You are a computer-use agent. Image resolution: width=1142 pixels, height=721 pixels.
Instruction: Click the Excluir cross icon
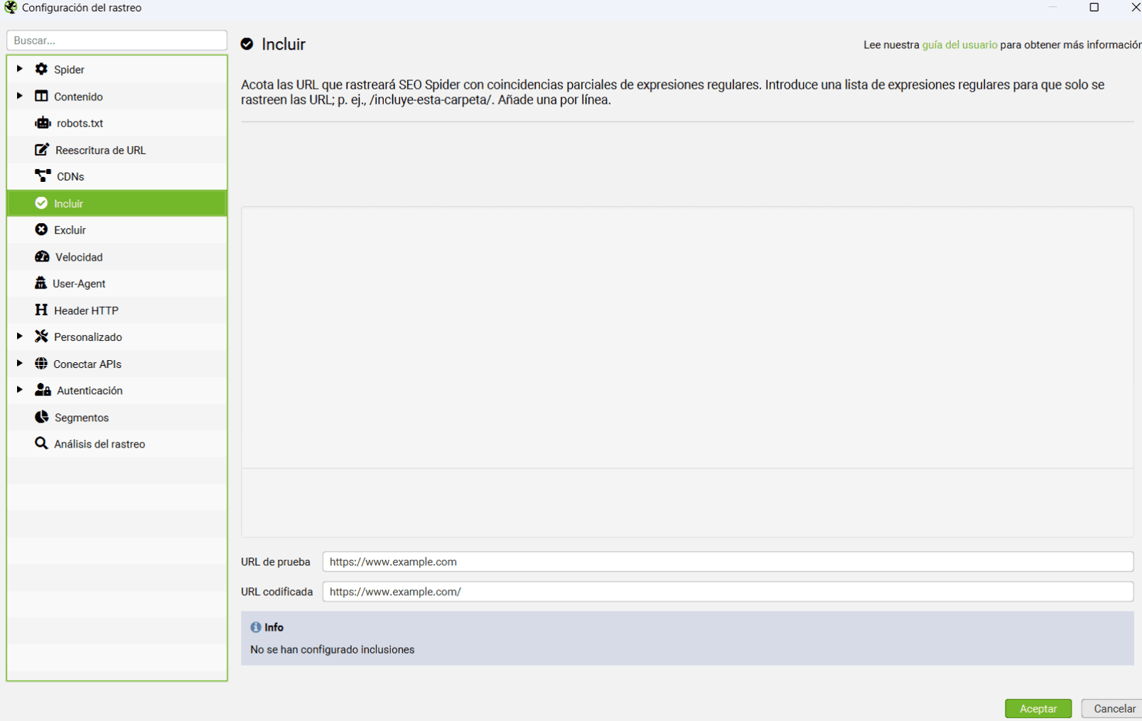click(x=41, y=229)
